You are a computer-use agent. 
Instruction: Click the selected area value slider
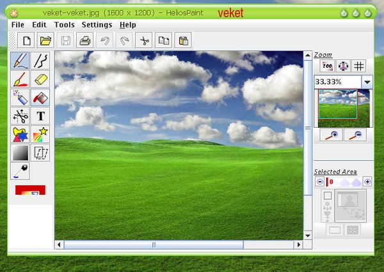click(x=344, y=182)
